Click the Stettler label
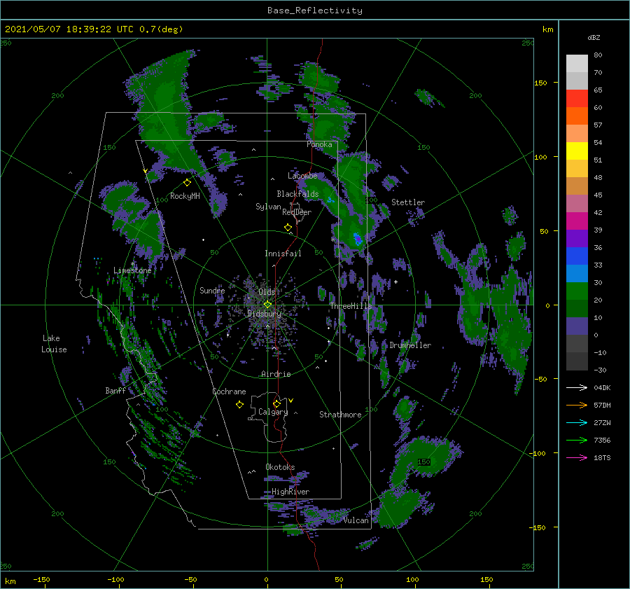Viewport: 630px width, 589px height. point(408,202)
